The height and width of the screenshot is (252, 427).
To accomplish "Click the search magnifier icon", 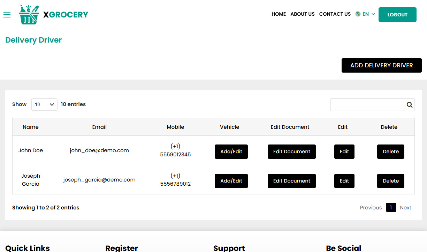I will point(409,105).
